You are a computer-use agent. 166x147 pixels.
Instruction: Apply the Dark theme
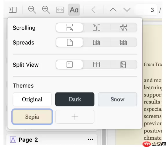(x=75, y=99)
